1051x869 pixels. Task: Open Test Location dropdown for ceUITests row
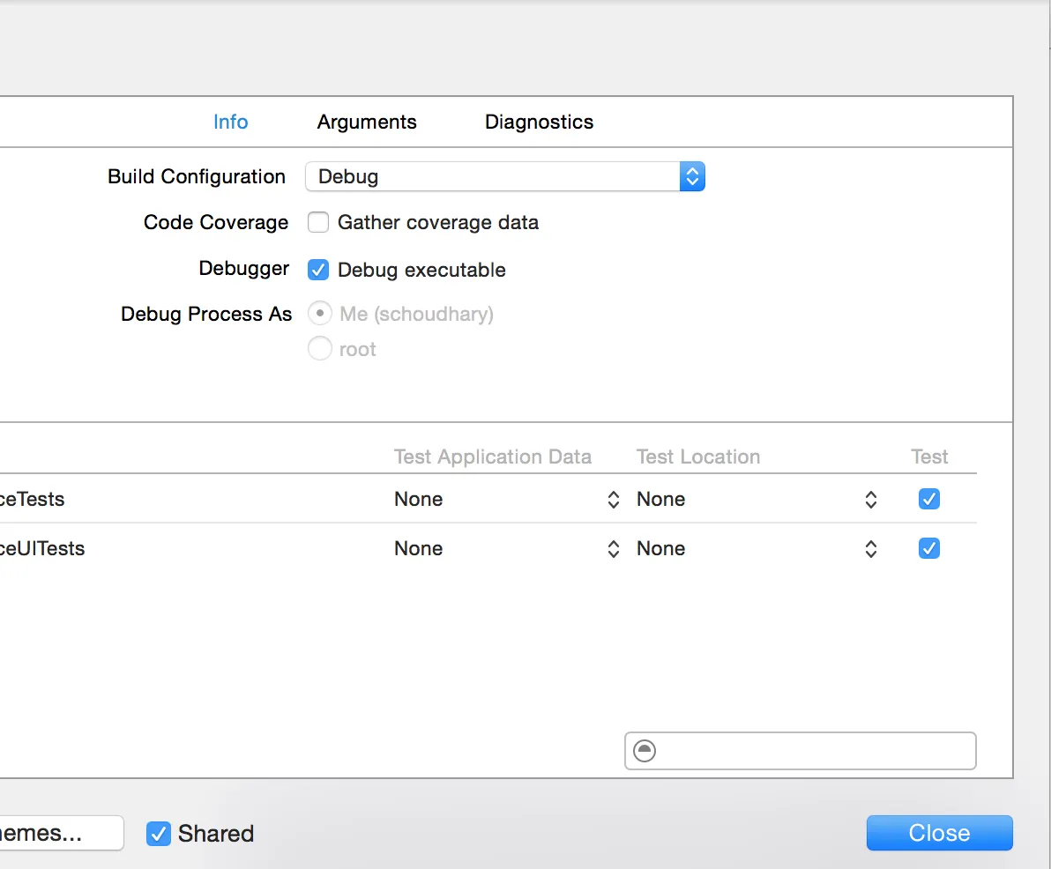coord(757,549)
